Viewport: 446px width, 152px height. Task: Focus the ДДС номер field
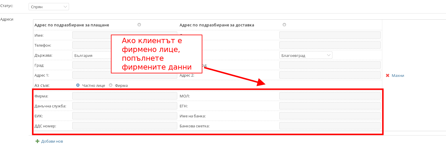click(124, 126)
